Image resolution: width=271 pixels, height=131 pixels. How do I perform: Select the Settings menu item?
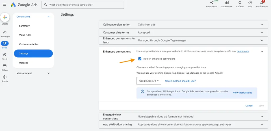point(33,54)
